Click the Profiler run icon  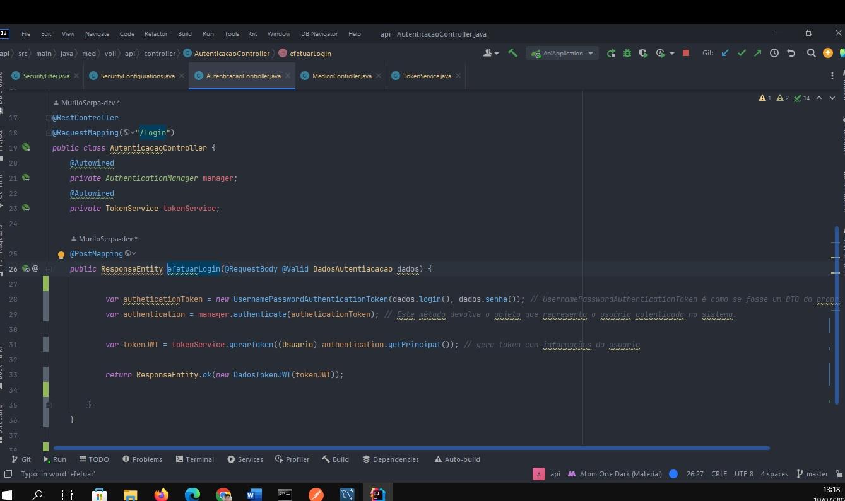point(660,54)
